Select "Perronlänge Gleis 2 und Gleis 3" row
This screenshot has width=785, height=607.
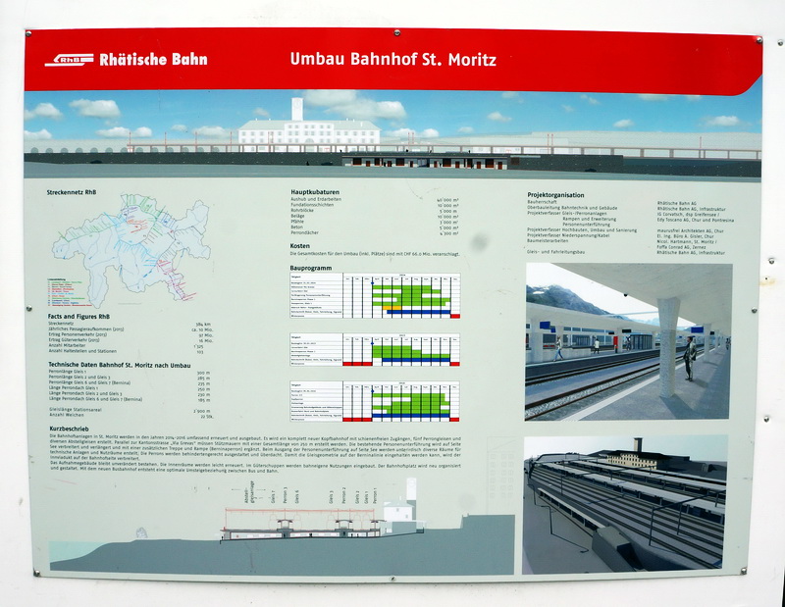(x=130, y=378)
